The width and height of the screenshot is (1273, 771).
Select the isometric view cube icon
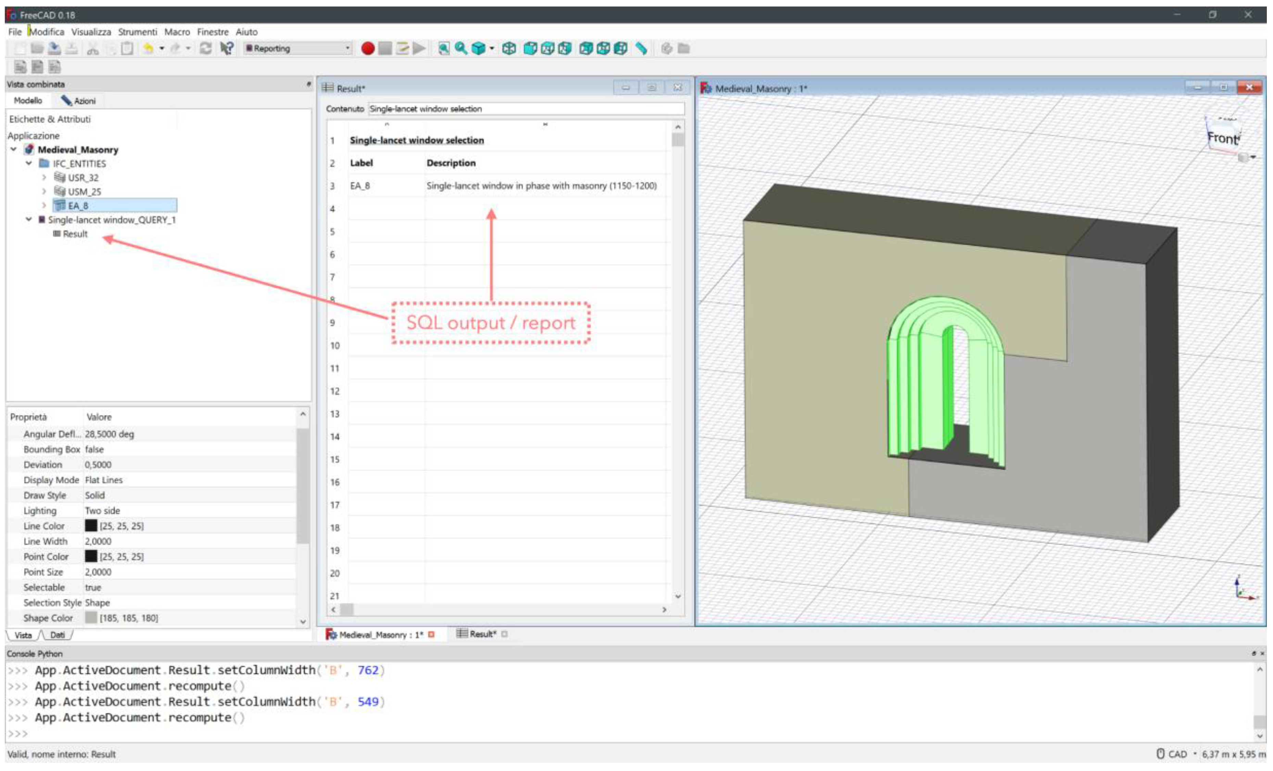point(509,49)
